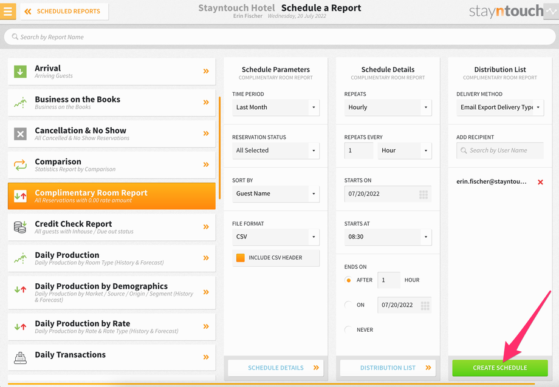The width and height of the screenshot is (559, 387).
Task: Click the Business on the Books chart icon
Action: point(20,103)
